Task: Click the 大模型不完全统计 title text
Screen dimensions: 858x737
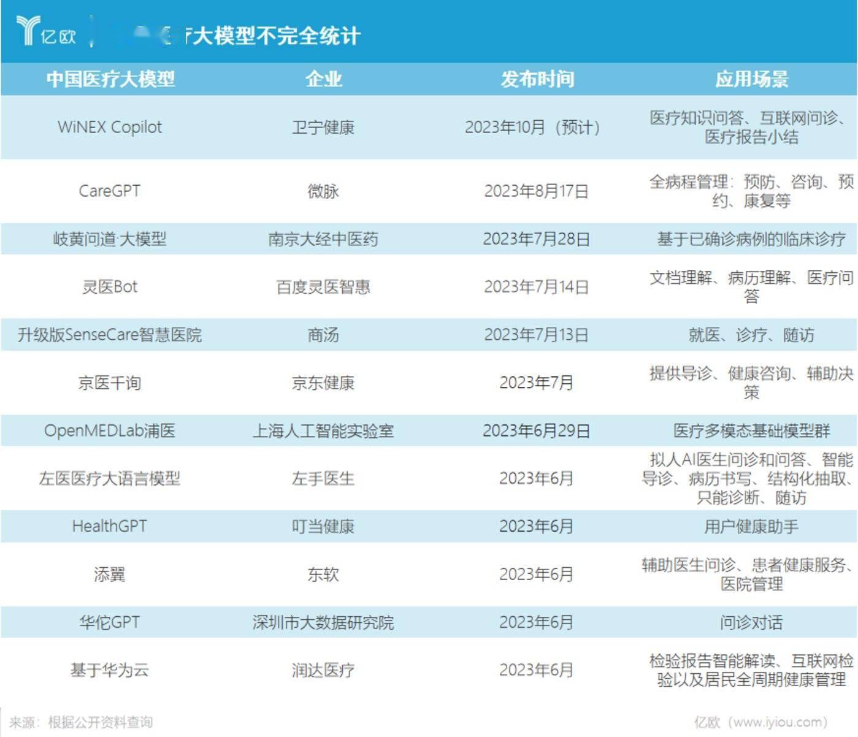Action: [277, 36]
